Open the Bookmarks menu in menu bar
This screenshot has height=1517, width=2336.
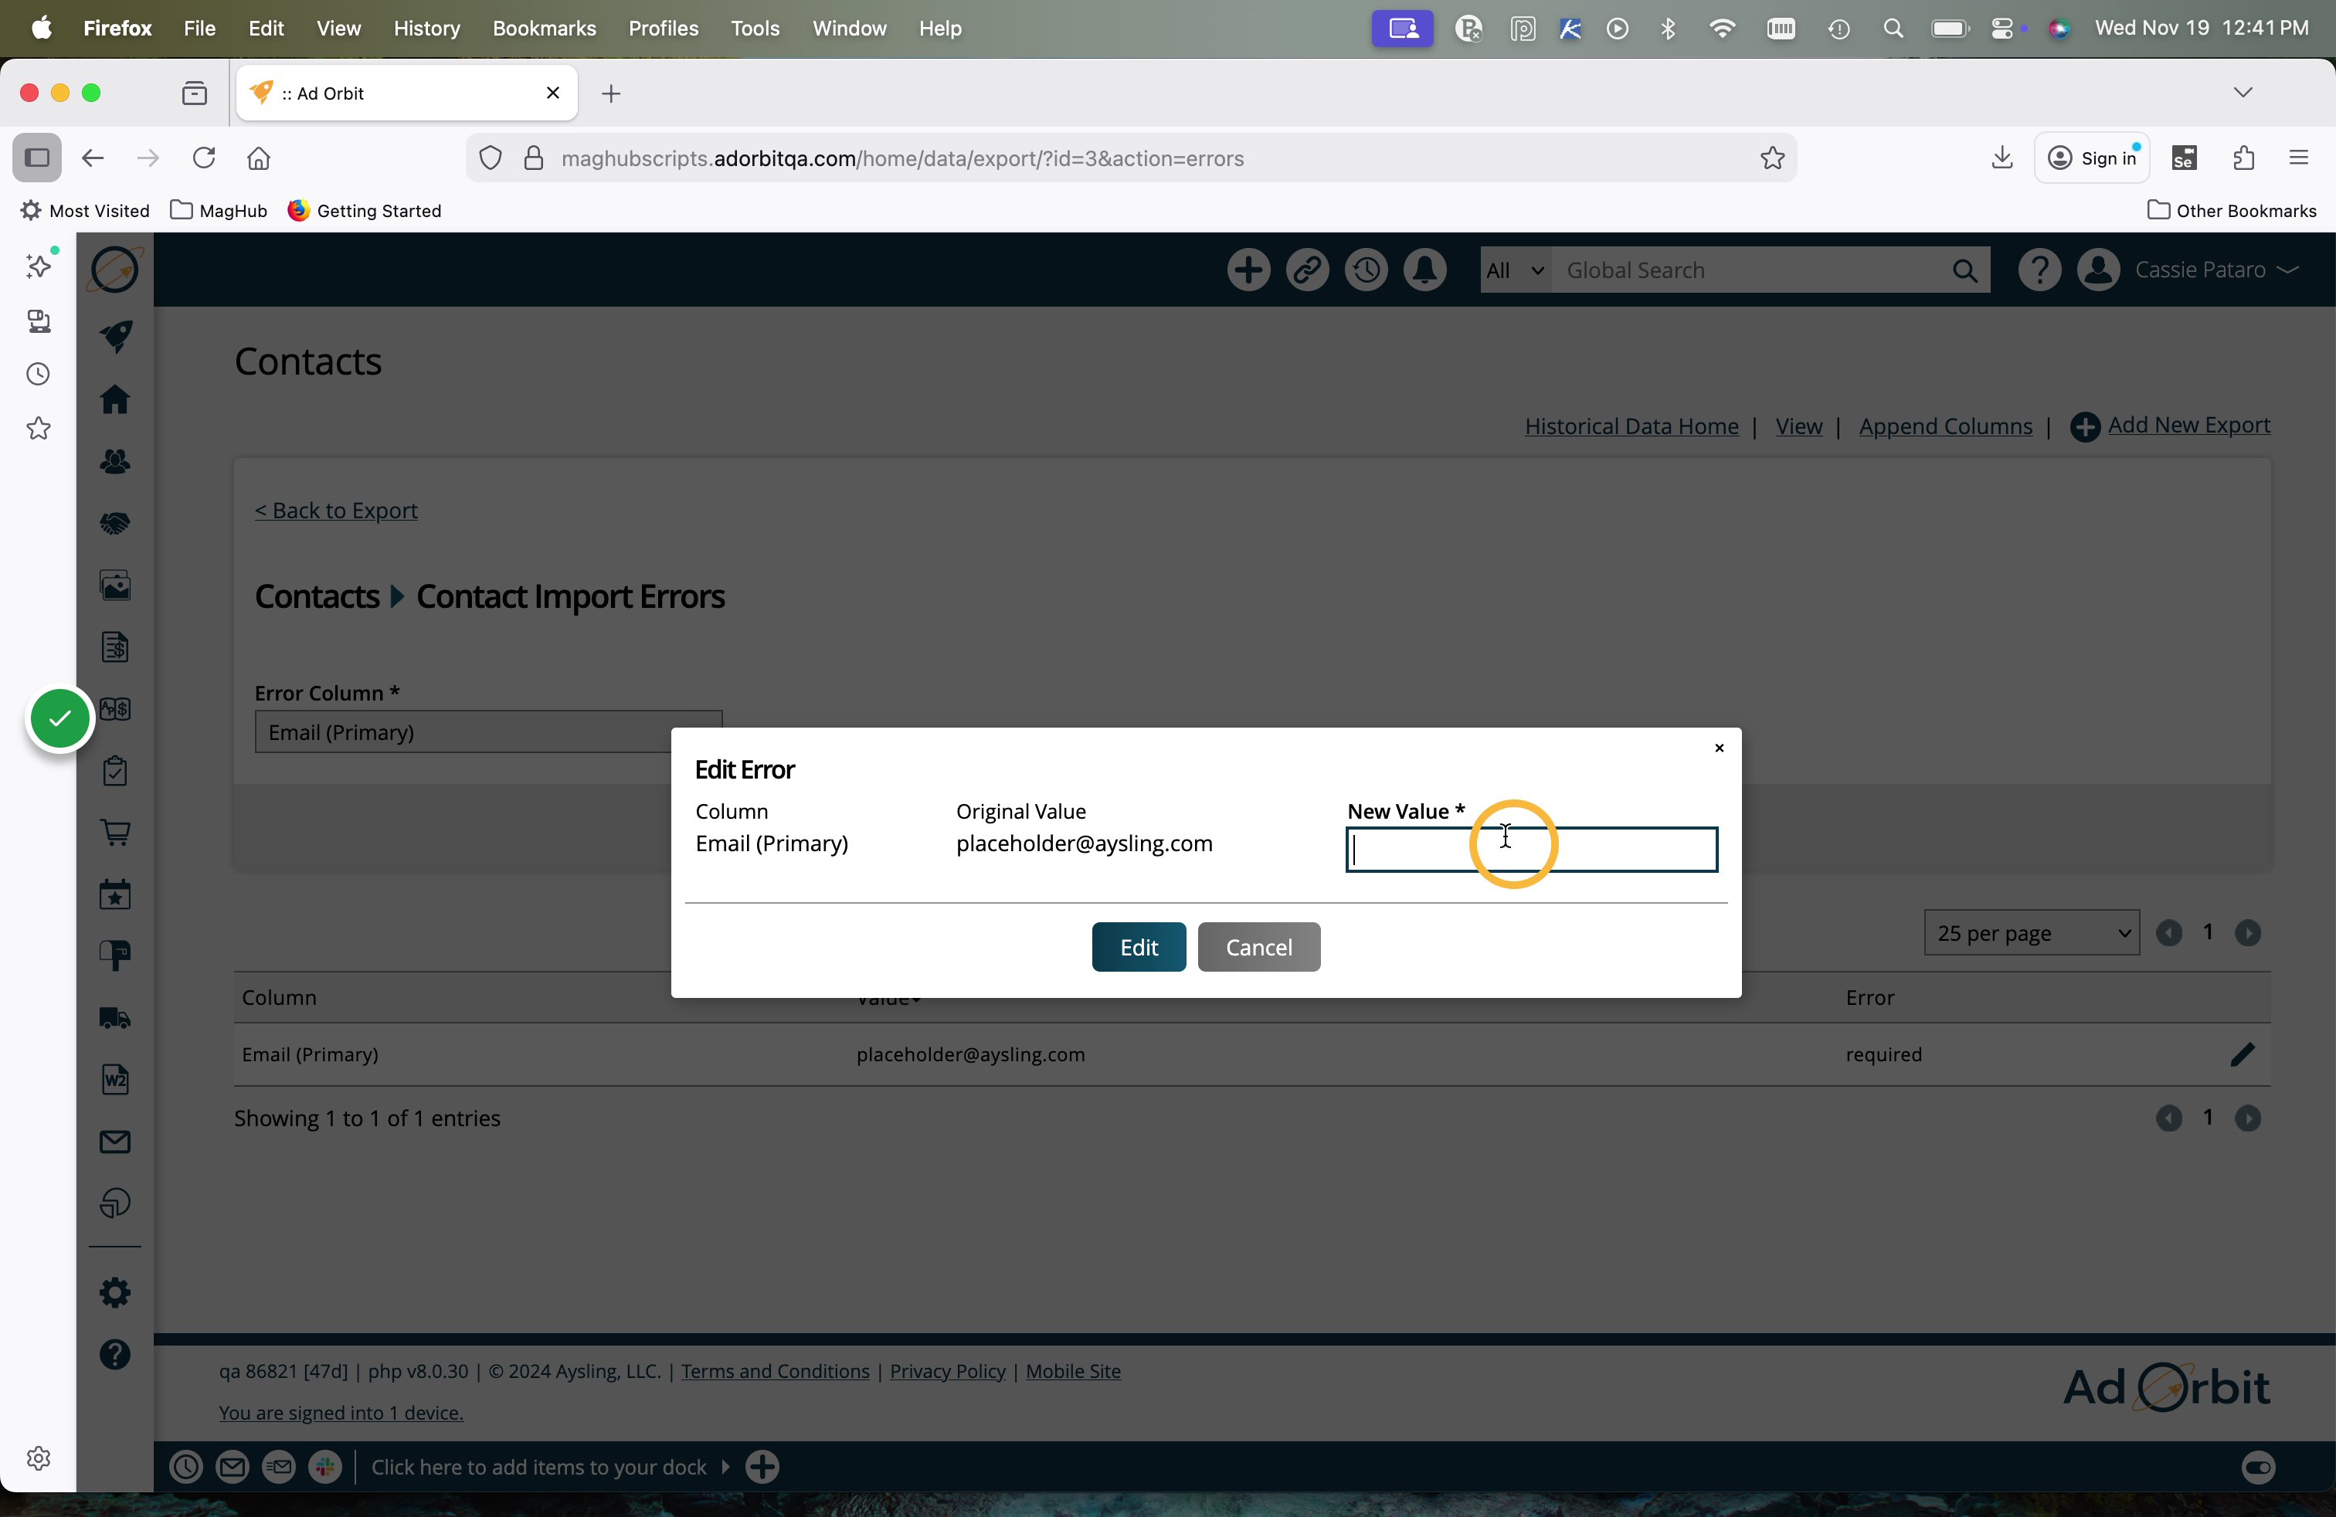point(544,29)
